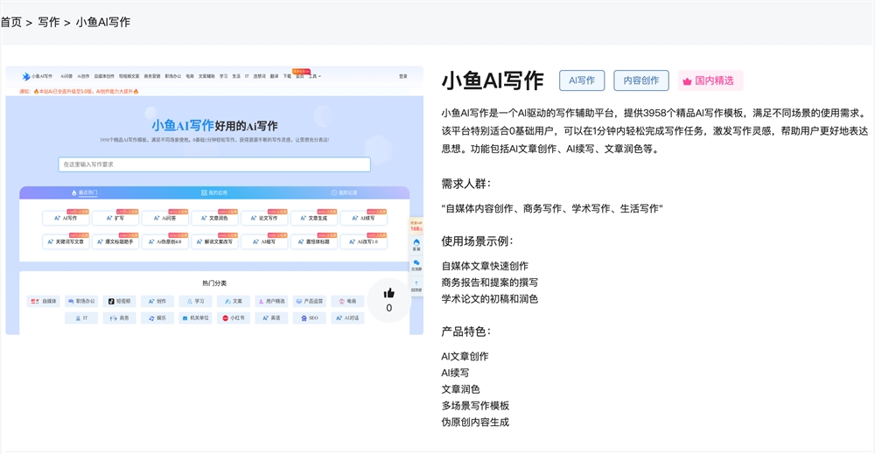Open the 工具 dropdown in preview navbar
The height and width of the screenshot is (454, 875).
[315, 76]
